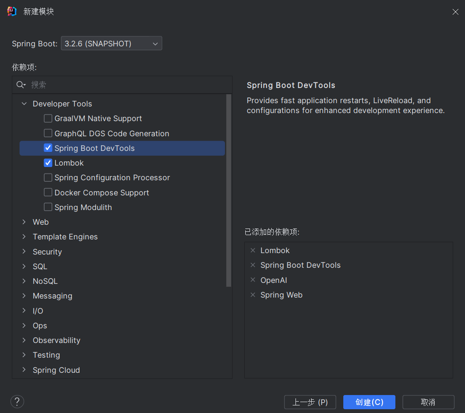
Task: Expand the Security category
Action: coord(24,251)
